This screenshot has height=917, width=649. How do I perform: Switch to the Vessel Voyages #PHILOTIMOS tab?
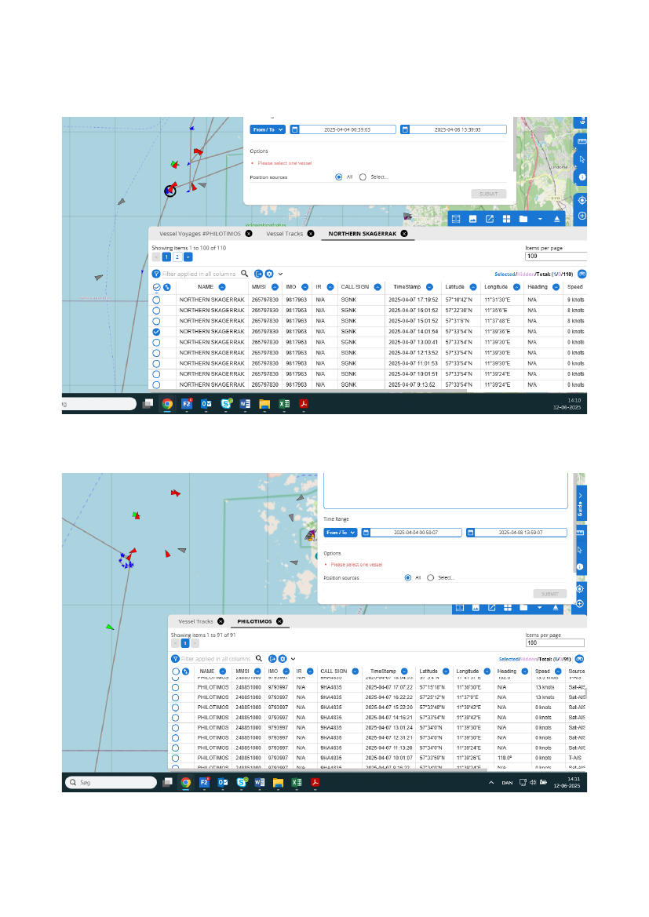pyautogui.click(x=199, y=234)
